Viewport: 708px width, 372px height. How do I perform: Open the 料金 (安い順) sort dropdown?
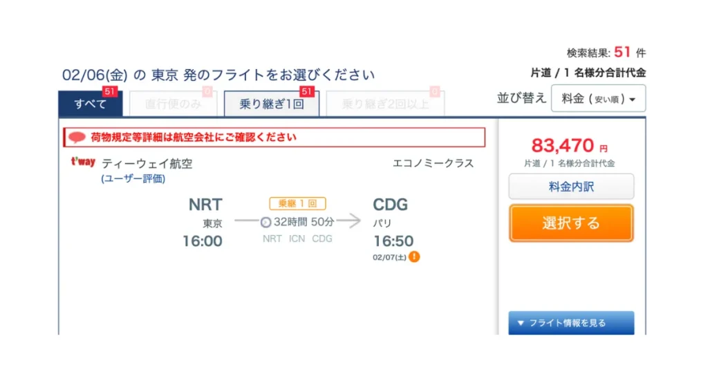click(x=598, y=99)
